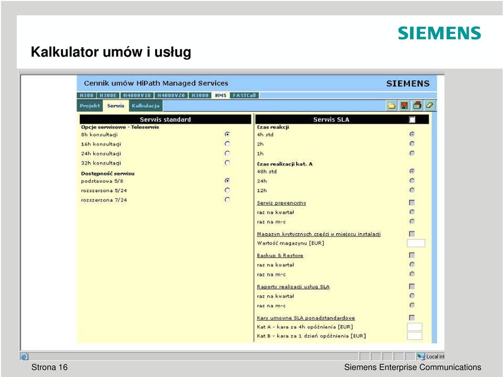The height and width of the screenshot is (377, 503).
Task: Switch to the H4000V10 product tab
Action: [137, 95]
